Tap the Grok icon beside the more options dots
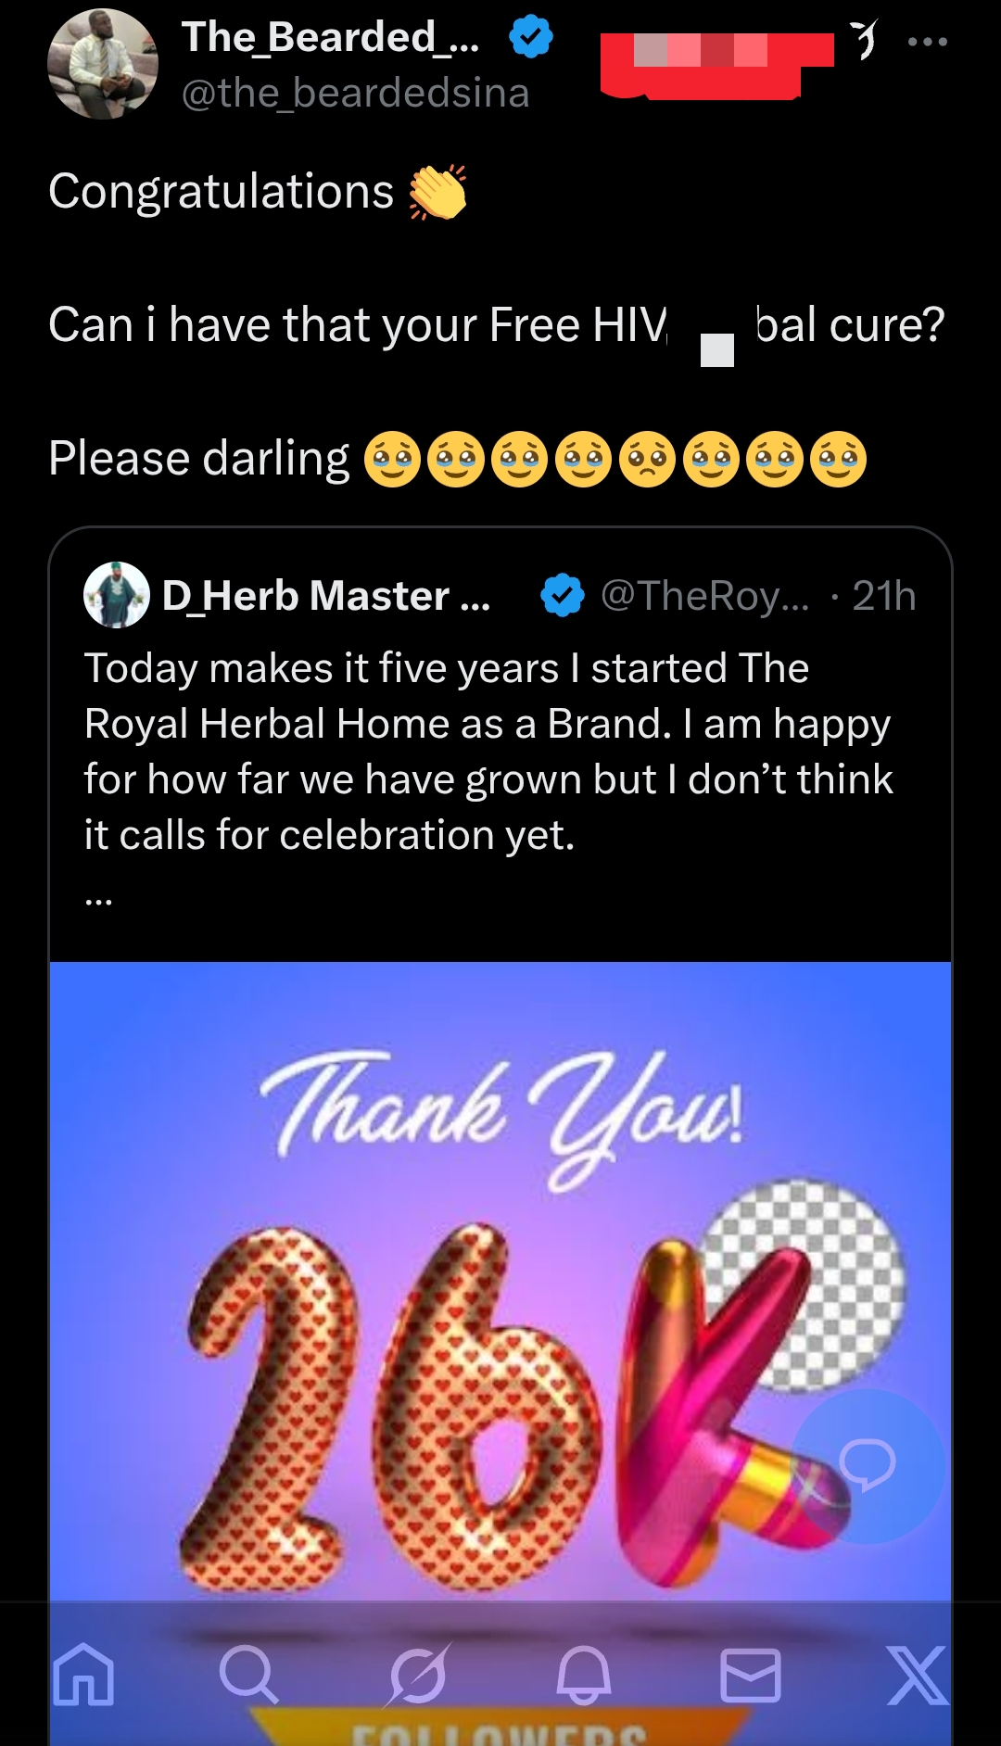The image size is (1001, 1746). click(864, 40)
